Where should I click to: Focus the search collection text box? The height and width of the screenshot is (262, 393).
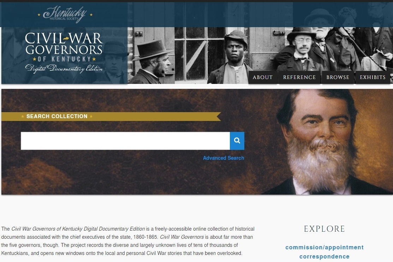coord(125,141)
